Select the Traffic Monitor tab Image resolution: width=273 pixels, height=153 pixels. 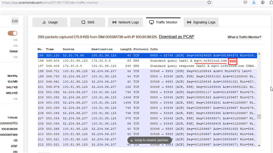pyautogui.click(x=163, y=22)
